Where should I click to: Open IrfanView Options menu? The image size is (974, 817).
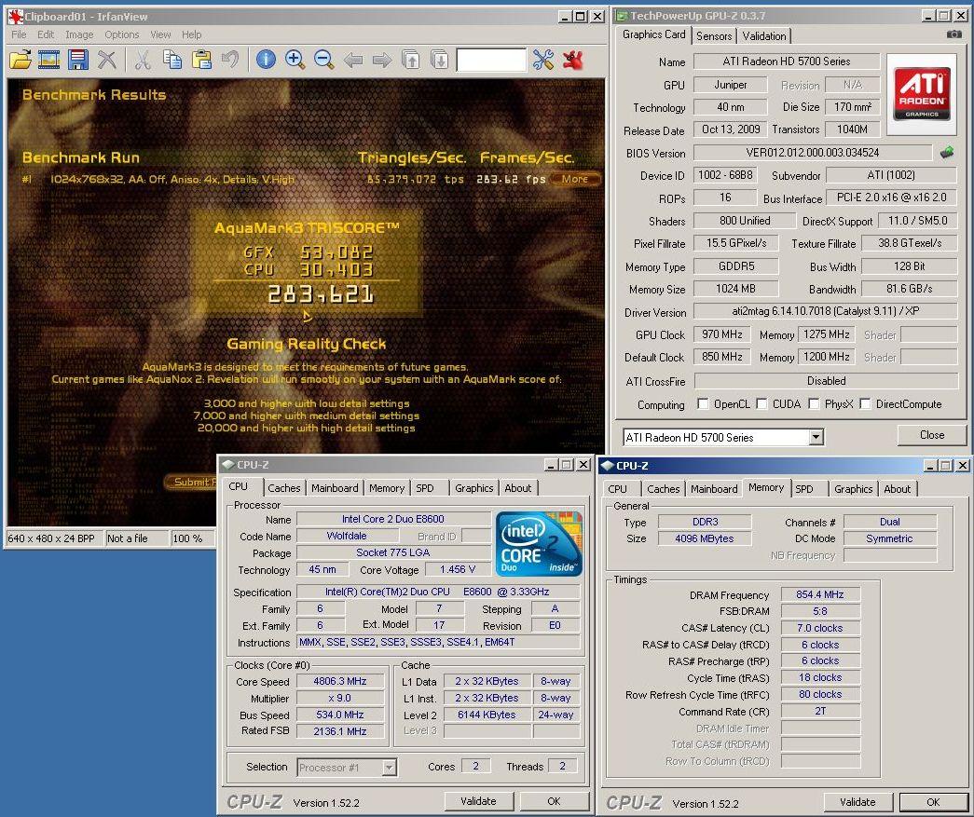[x=122, y=34]
